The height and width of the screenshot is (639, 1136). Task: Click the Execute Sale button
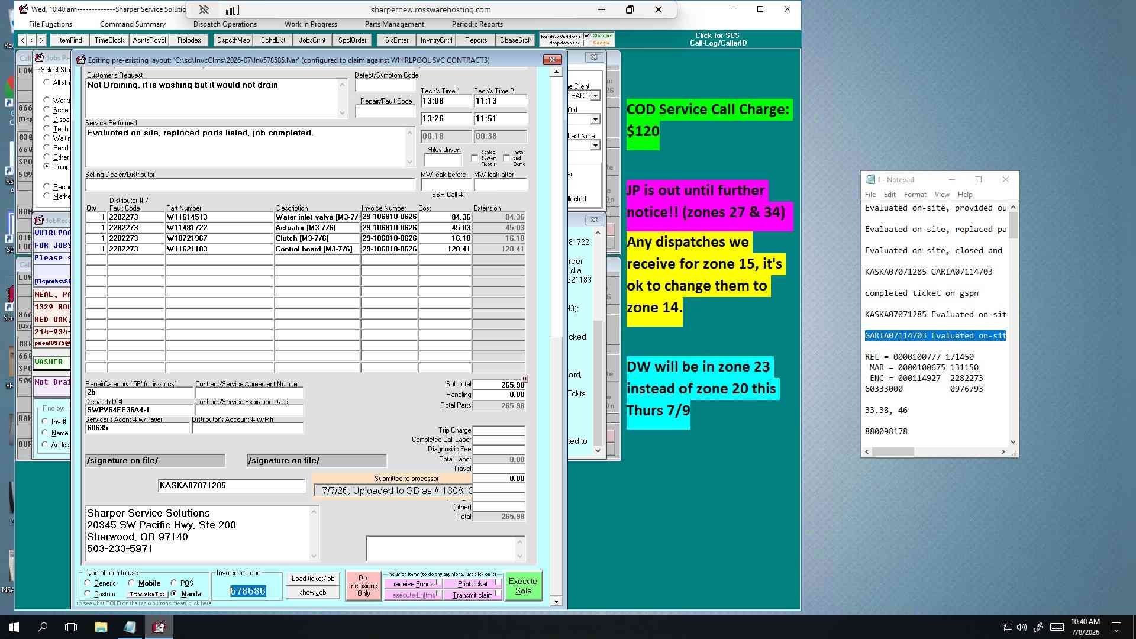click(x=523, y=586)
